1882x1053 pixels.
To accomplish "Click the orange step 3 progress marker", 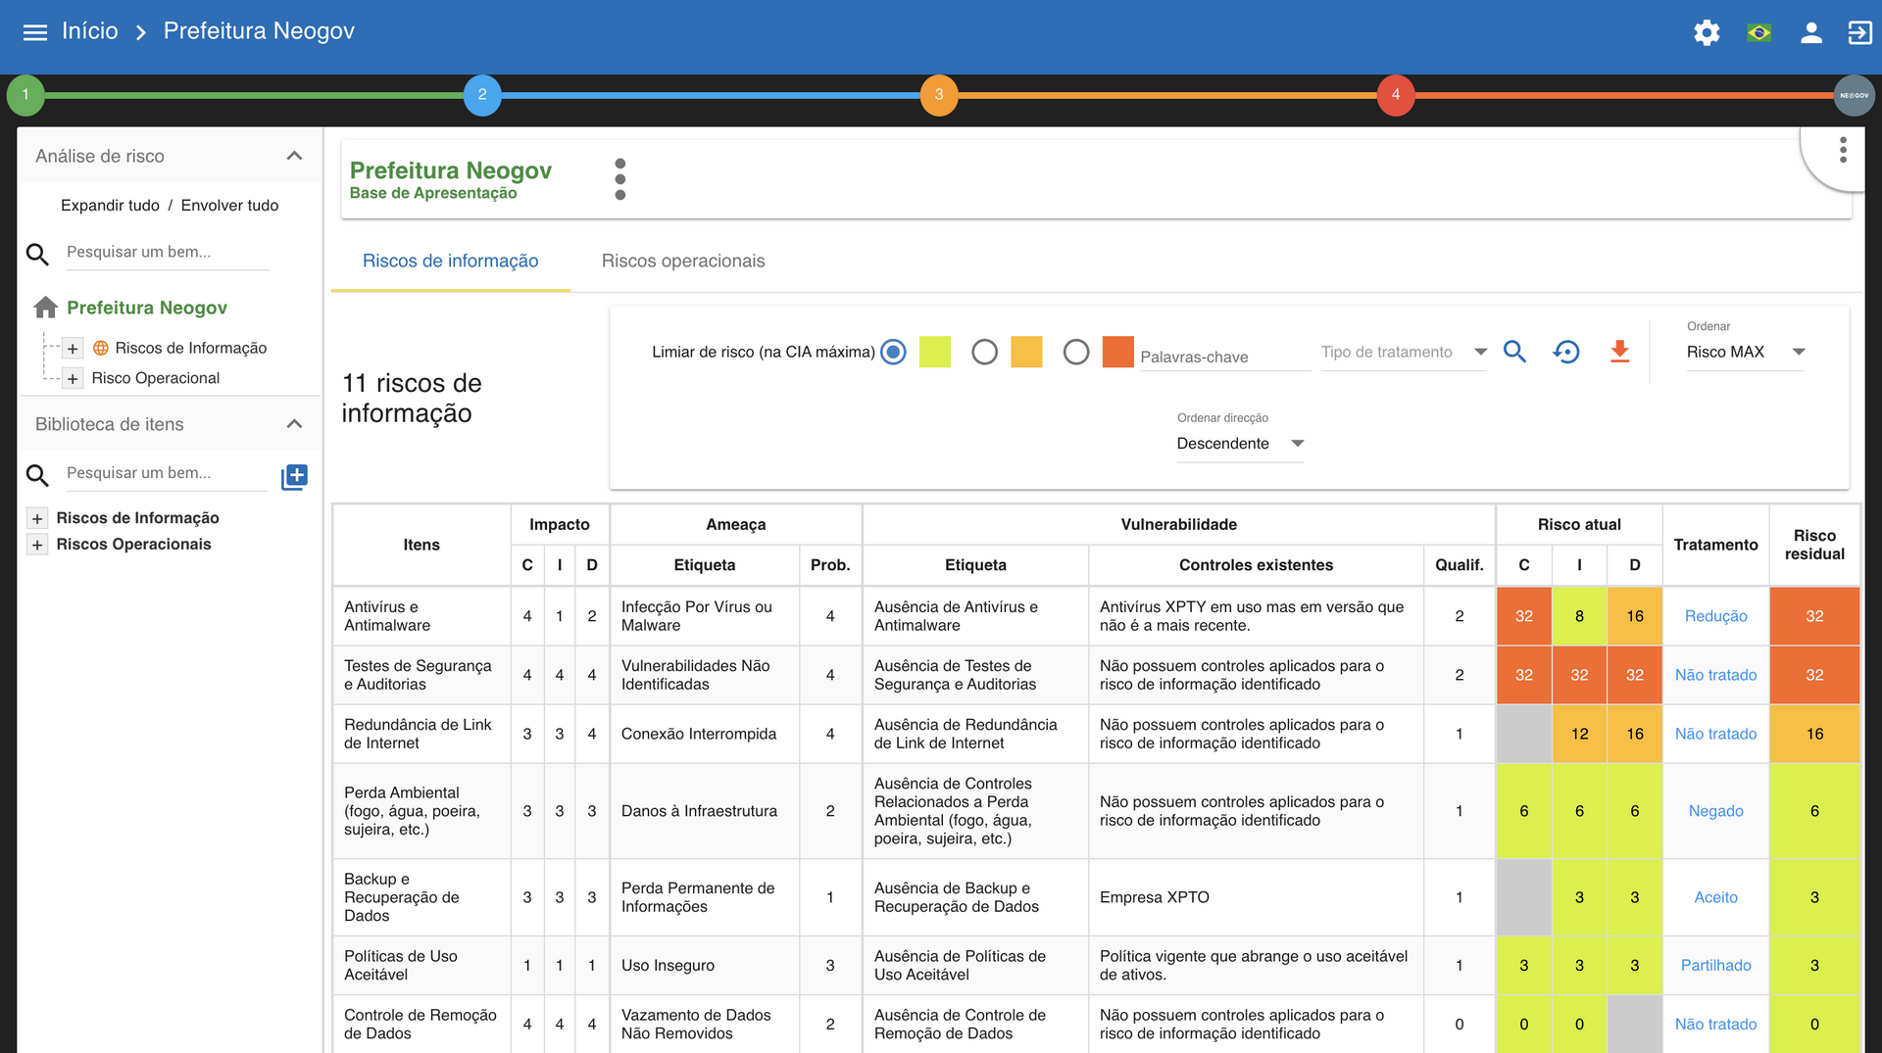I will pos(938,95).
